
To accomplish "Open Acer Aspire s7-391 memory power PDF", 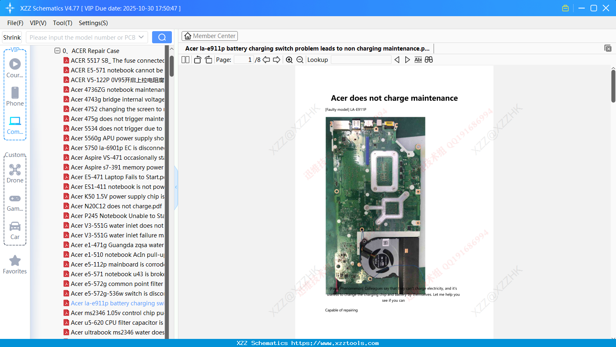I will (114, 167).
